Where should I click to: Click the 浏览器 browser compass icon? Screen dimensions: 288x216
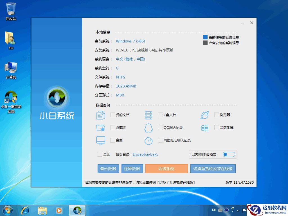click(x=204, y=115)
